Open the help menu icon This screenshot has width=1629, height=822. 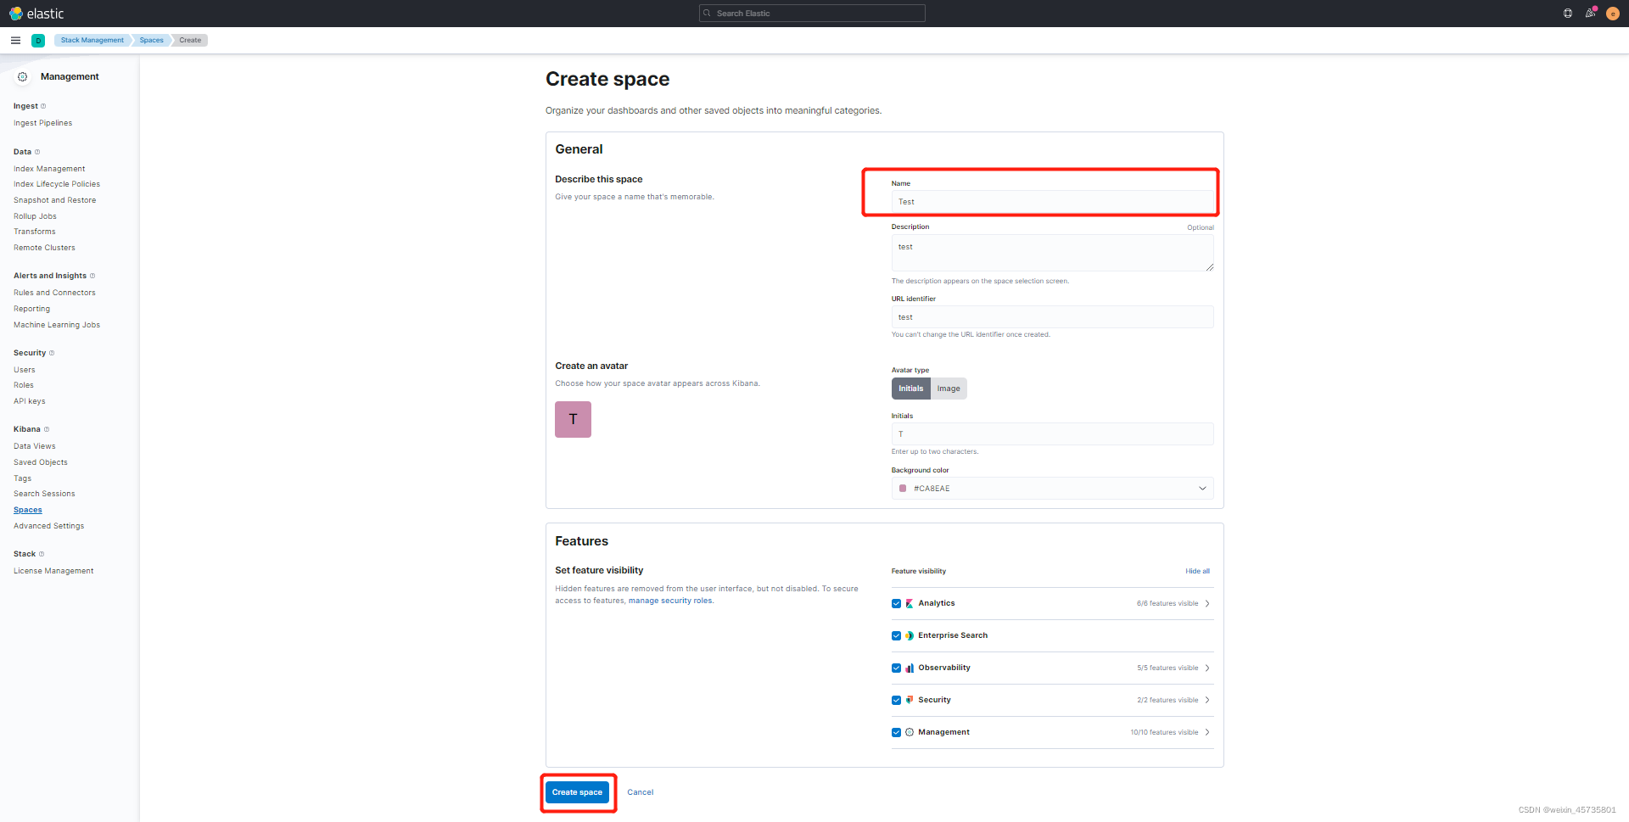click(x=1568, y=14)
